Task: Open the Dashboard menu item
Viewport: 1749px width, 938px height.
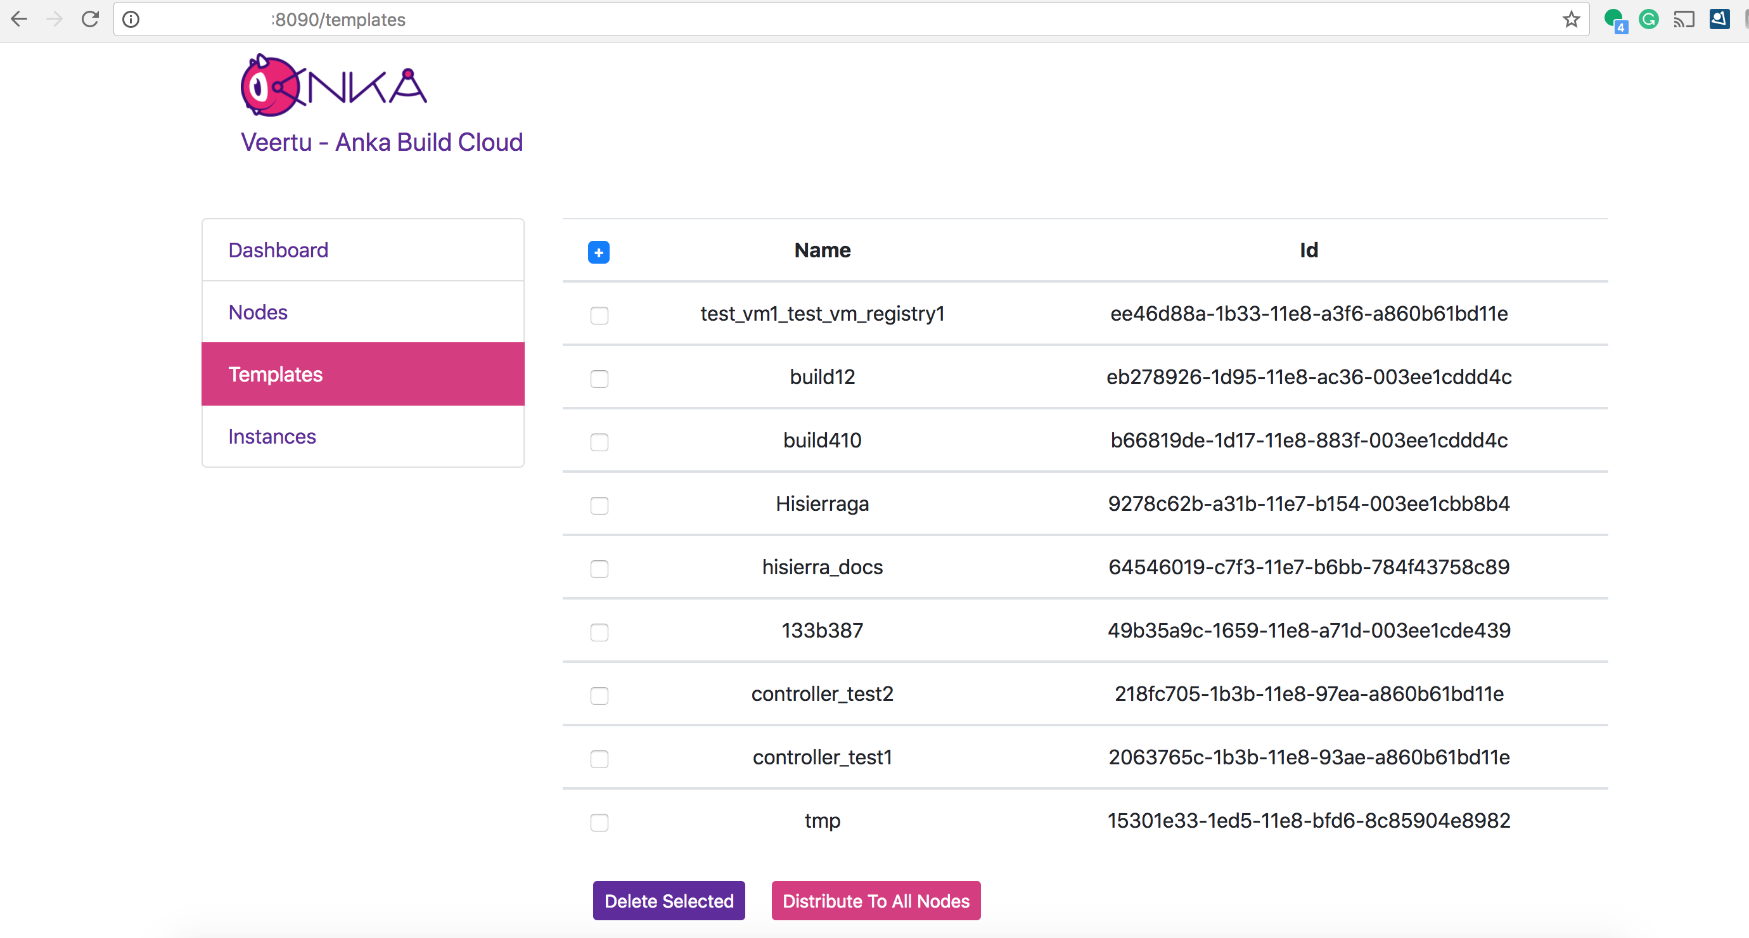Action: click(x=278, y=250)
